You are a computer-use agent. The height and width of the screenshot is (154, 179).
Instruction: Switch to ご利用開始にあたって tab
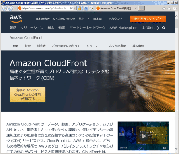click(66, 46)
